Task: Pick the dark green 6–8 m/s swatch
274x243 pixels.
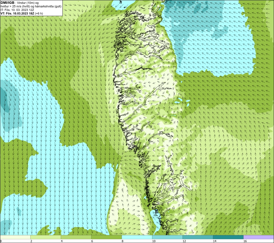Action: coord(106,237)
